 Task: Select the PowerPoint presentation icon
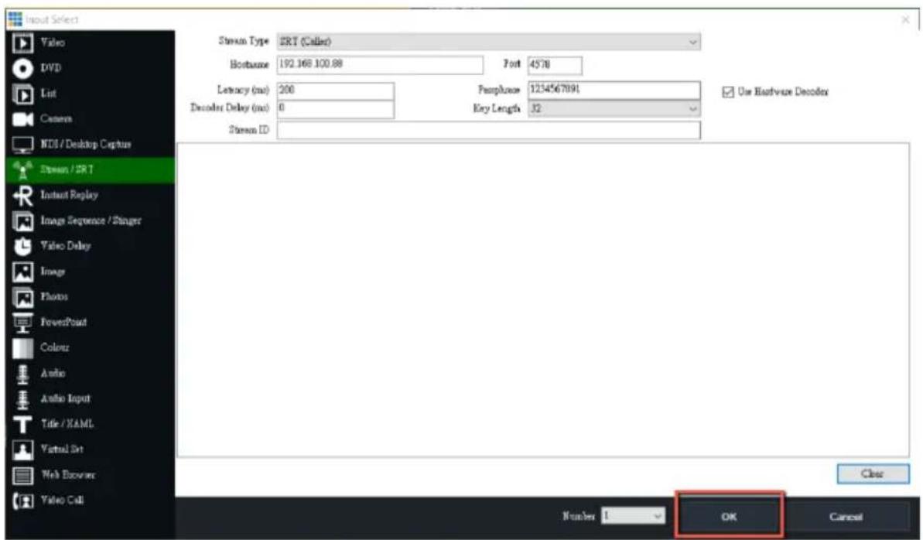[23, 322]
